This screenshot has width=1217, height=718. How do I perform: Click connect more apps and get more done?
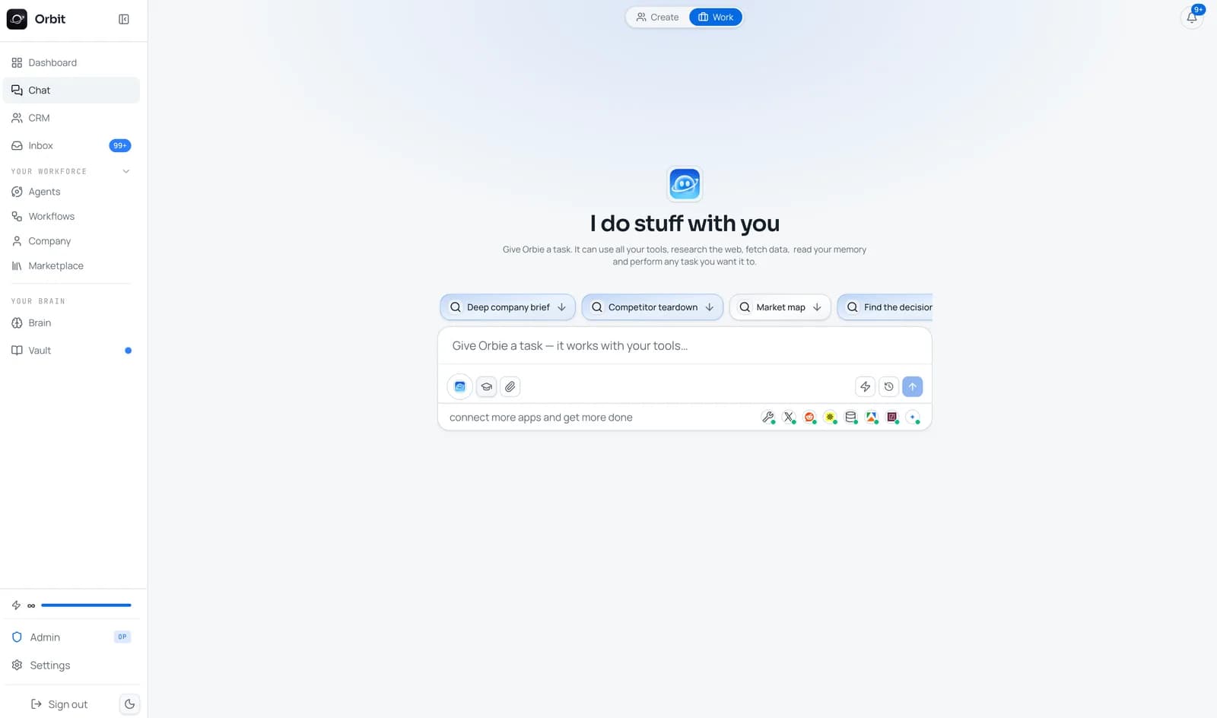(x=541, y=417)
